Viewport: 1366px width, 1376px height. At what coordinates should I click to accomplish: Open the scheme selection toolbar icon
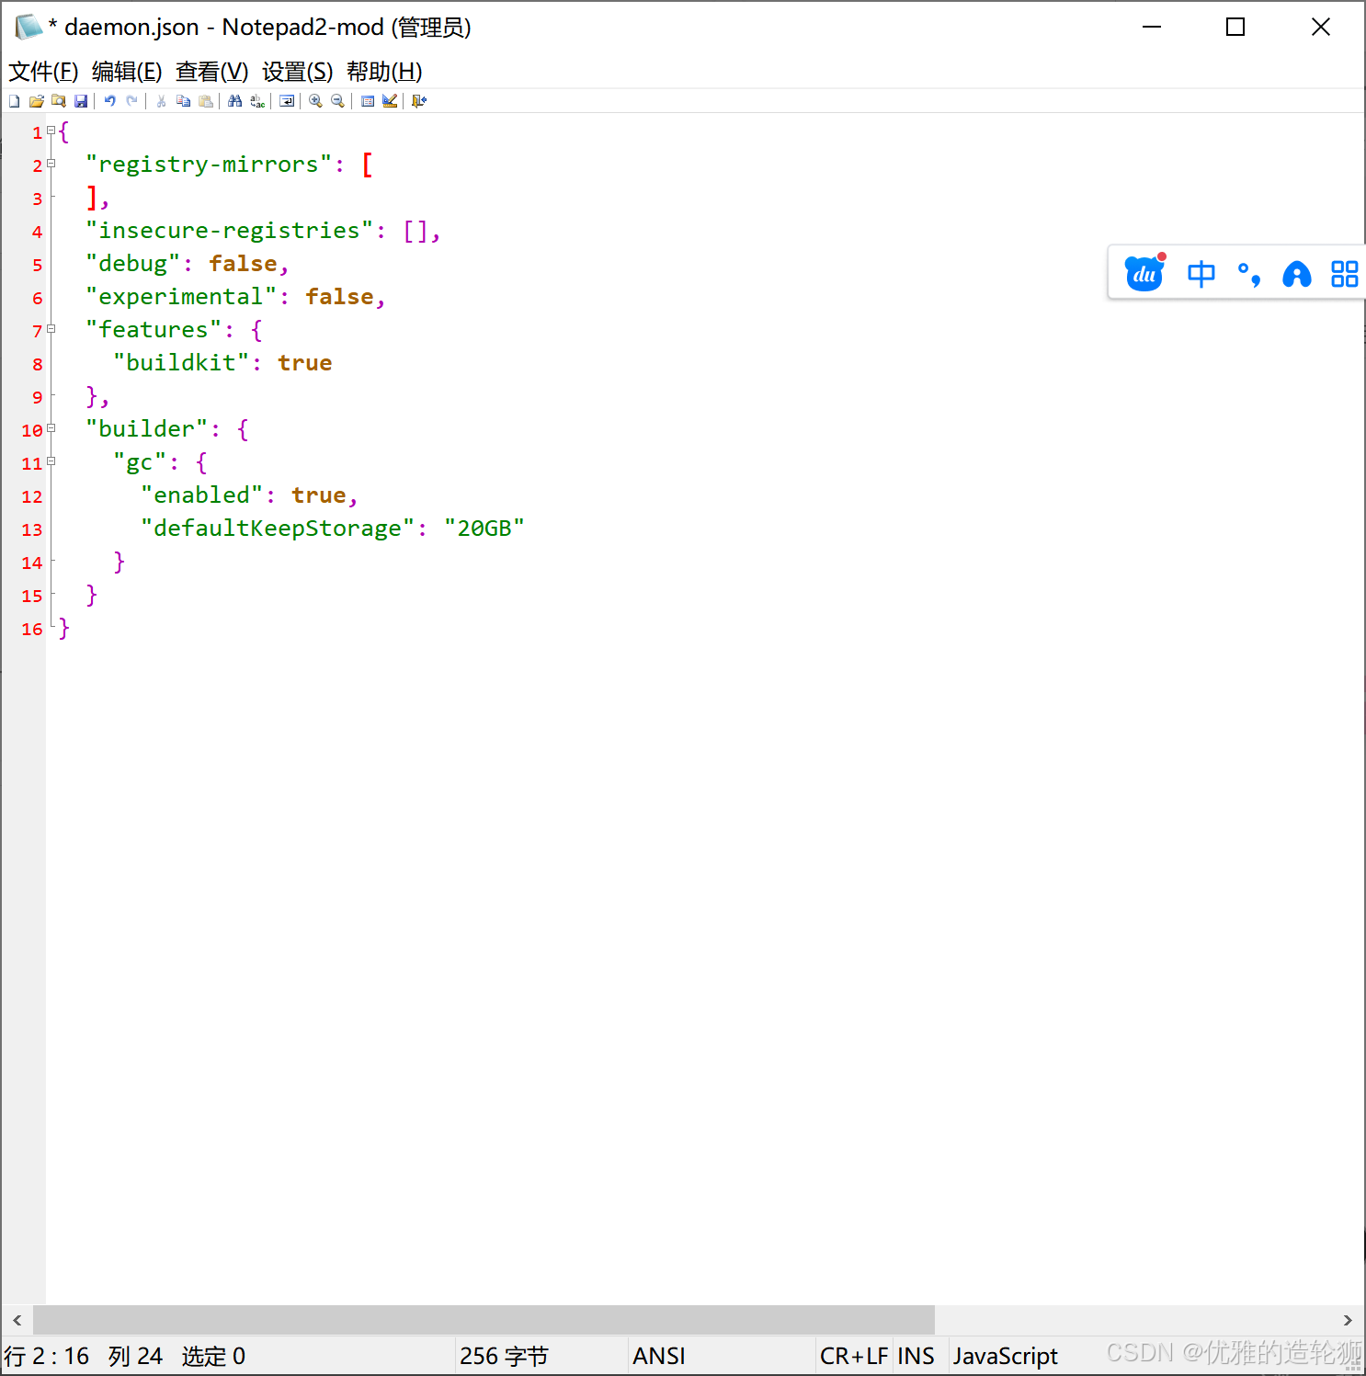coord(368,101)
